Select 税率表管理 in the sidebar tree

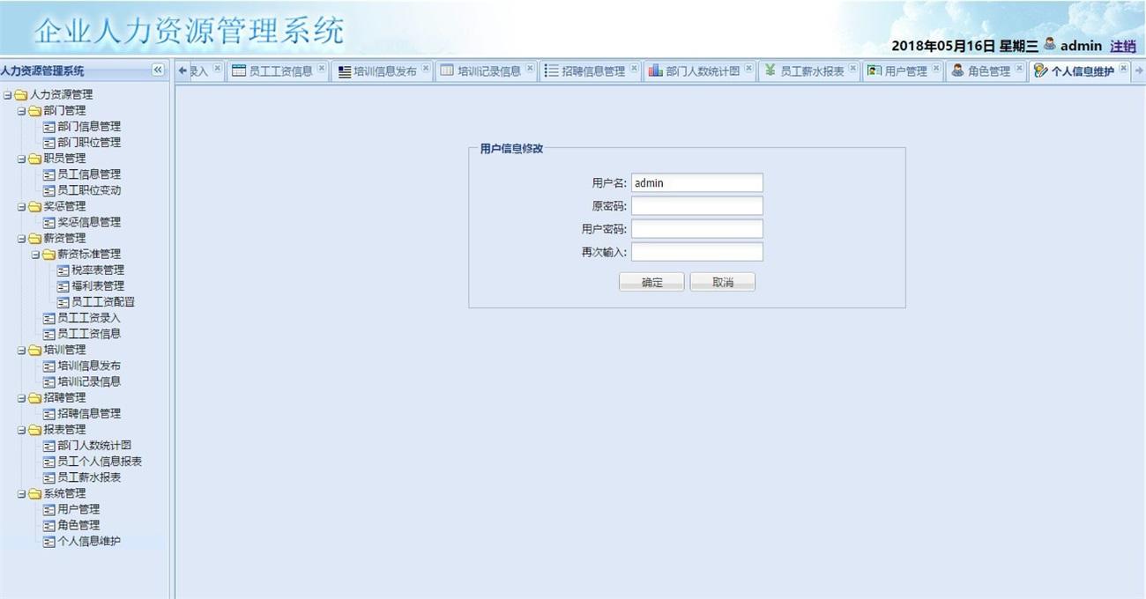(x=97, y=270)
